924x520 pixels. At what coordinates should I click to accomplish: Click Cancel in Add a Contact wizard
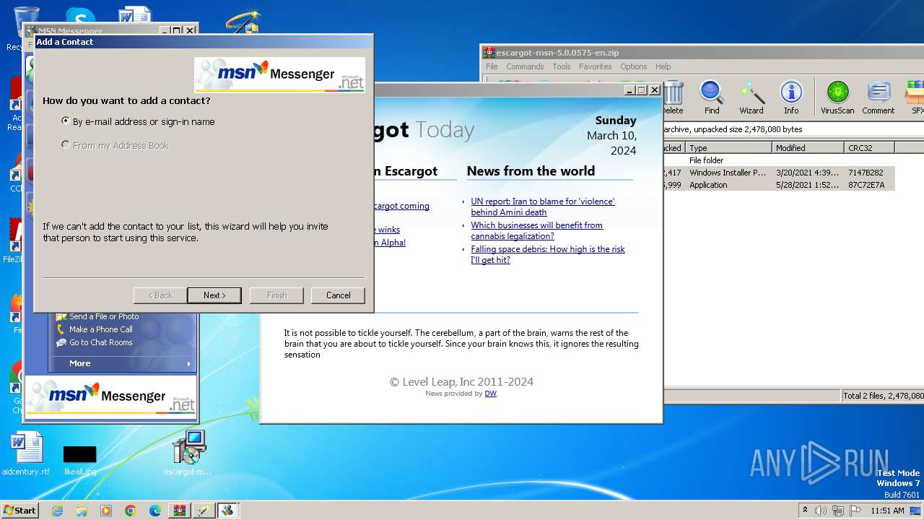[x=338, y=295]
